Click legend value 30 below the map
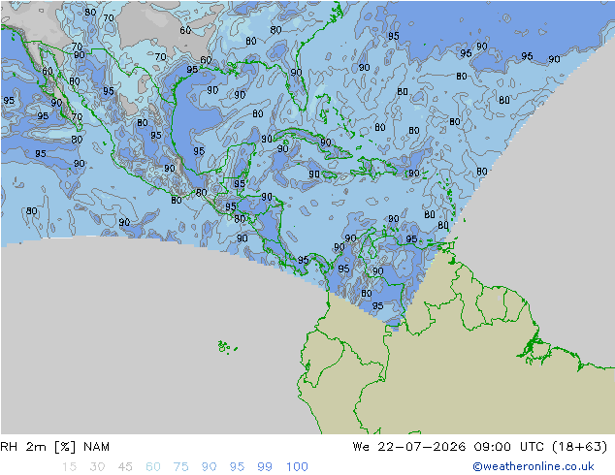Viewport: 615px width, 475px height. [97, 467]
